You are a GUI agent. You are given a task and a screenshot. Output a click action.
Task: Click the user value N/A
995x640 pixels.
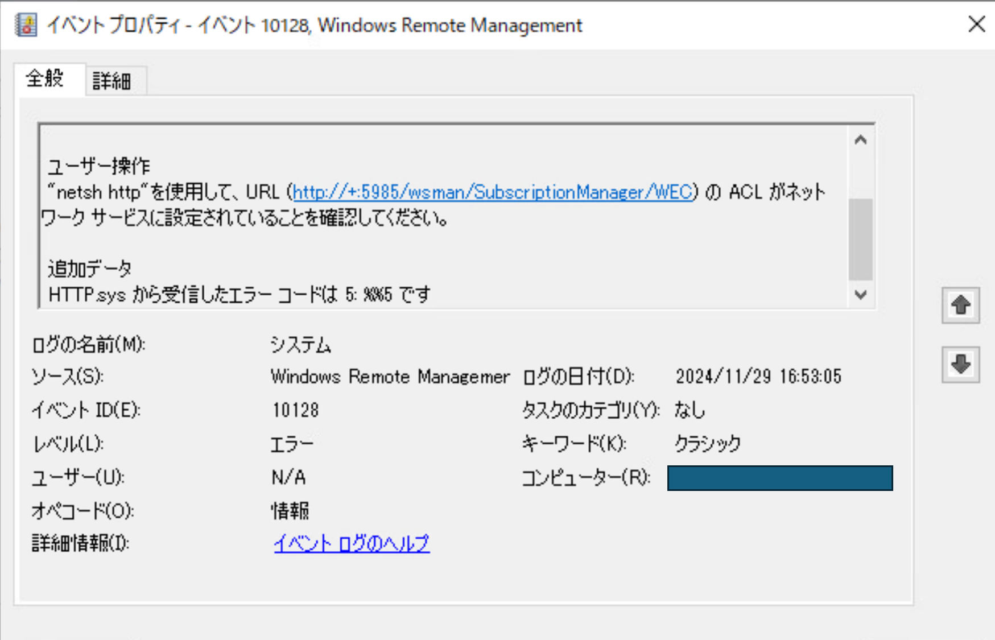click(x=288, y=477)
